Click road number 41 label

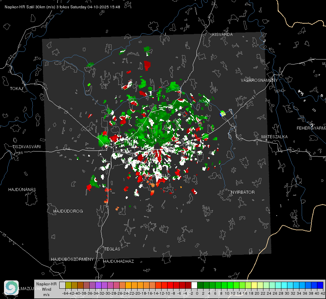click(x=254, y=97)
